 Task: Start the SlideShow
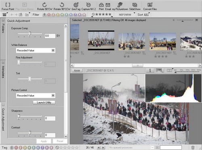[135, 6]
